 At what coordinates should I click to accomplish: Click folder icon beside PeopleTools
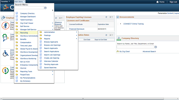(17, 74)
